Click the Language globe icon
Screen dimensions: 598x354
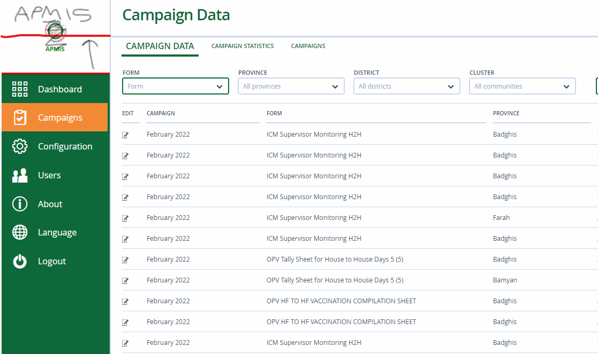(19, 232)
